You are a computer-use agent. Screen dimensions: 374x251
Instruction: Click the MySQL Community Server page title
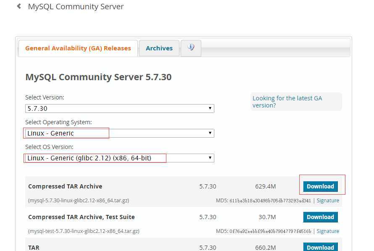pos(76,6)
